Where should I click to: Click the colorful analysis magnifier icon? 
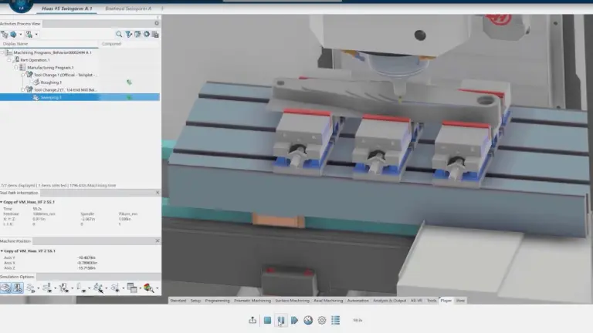tap(148, 288)
